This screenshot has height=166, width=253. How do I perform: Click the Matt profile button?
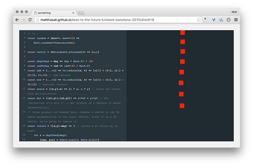coord(234,12)
